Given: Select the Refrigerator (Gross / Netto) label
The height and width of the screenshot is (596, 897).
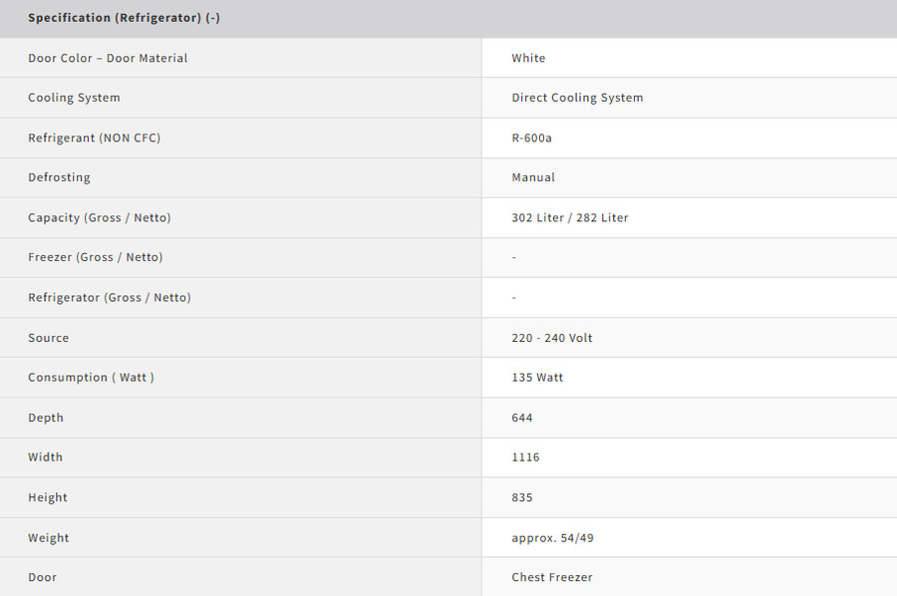Looking at the screenshot, I should point(110,297).
